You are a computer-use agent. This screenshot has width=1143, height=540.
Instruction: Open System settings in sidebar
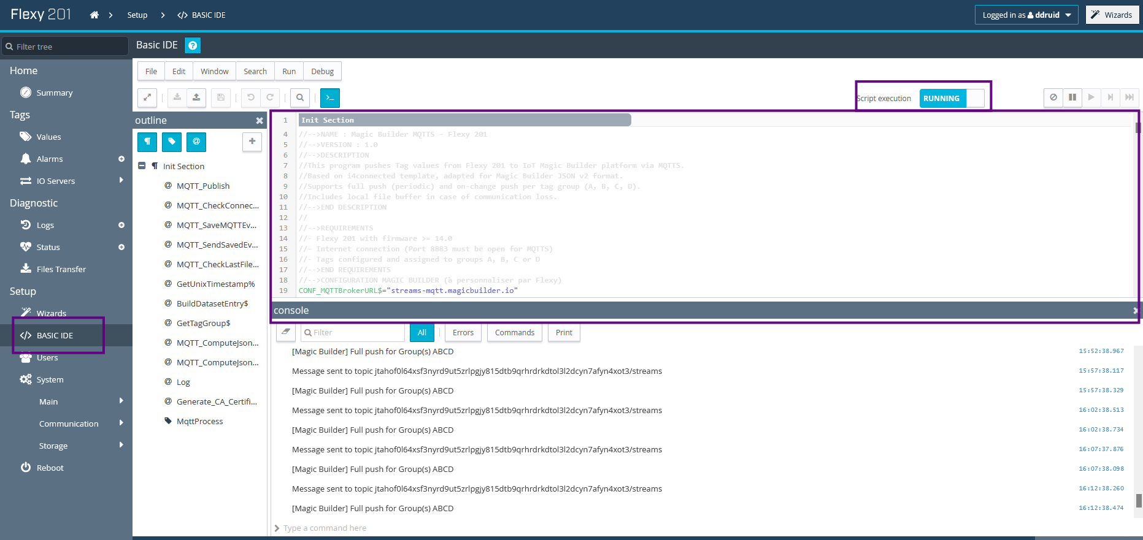(x=50, y=379)
